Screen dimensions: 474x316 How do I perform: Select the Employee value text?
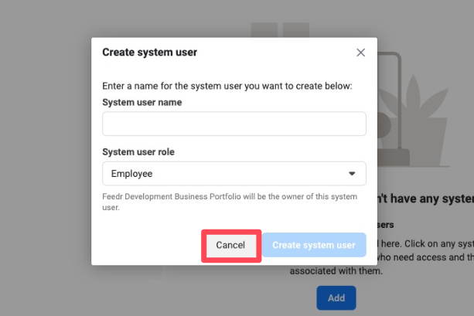[131, 174]
